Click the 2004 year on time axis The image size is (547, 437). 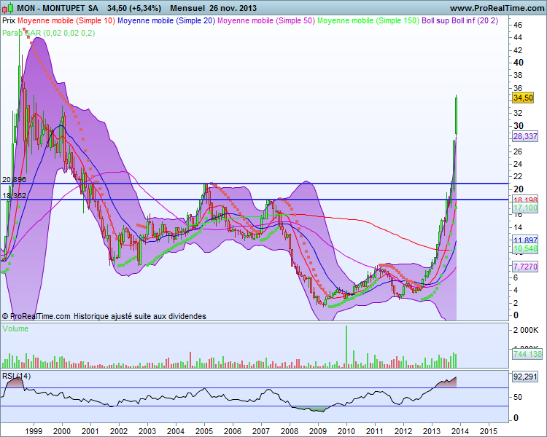176,431
